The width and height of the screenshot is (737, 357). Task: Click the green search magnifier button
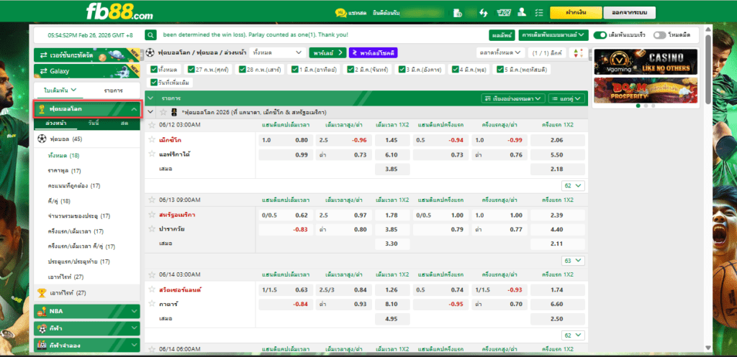pyautogui.click(x=150, y=35)
